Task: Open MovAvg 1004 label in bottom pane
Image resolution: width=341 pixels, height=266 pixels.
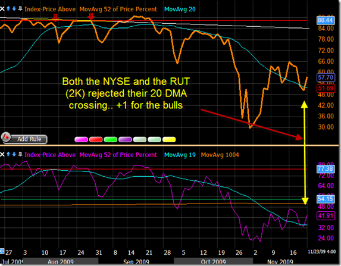Action: [220, 155]
